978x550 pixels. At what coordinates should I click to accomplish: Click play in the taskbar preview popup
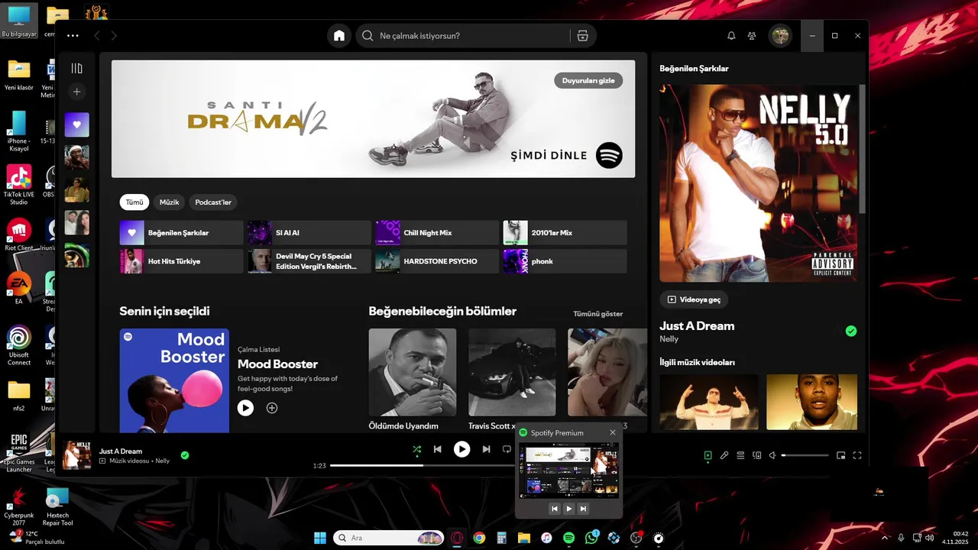point(568,509)
